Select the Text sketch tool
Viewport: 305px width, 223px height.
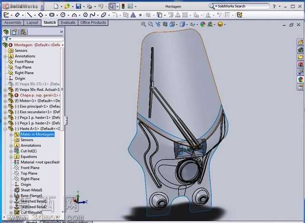133,15
